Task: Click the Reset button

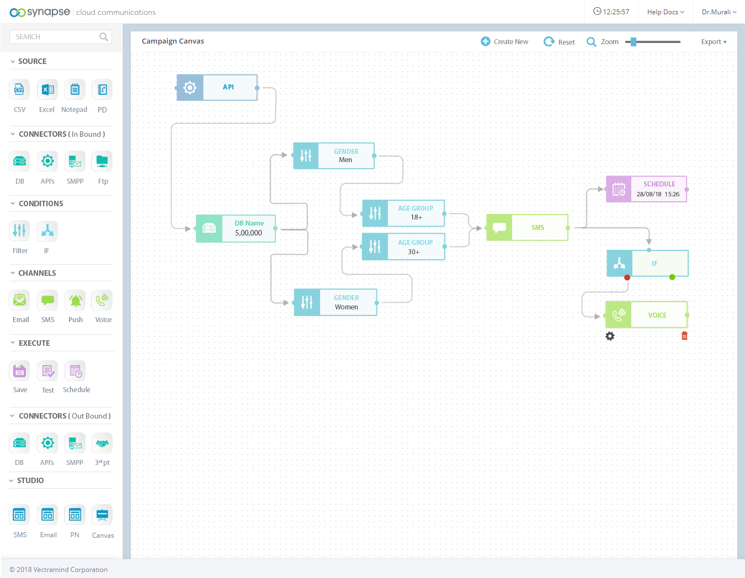Action: click(559, 42)
